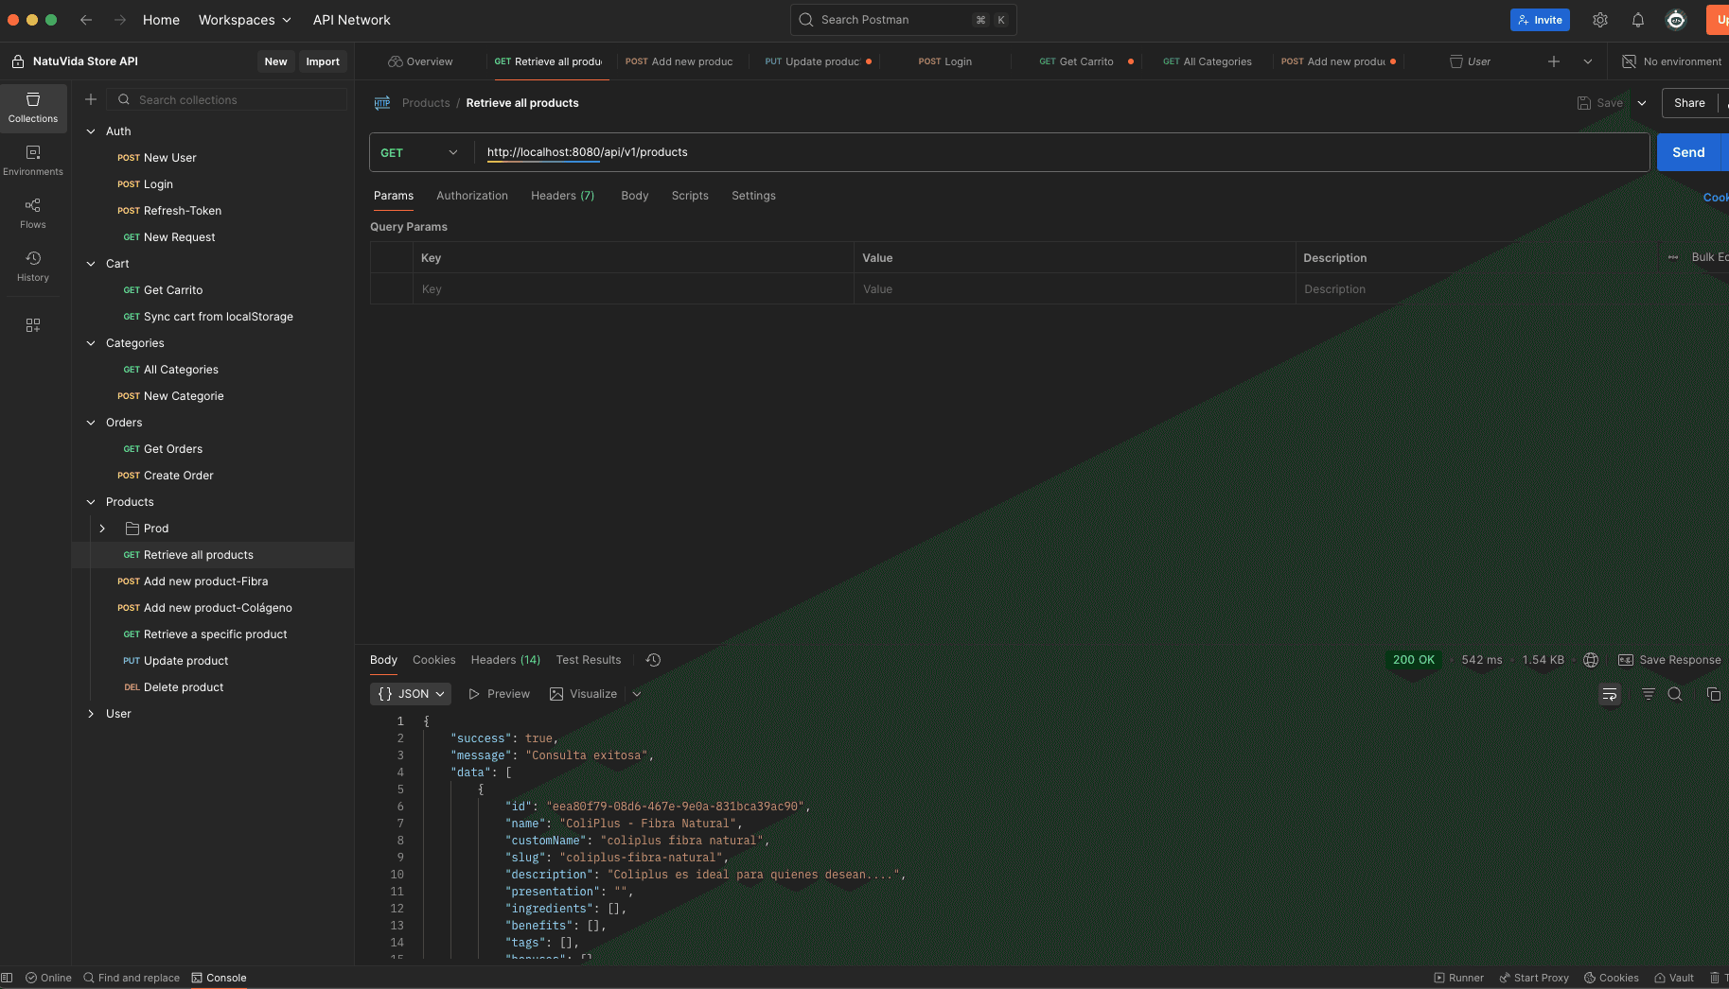Expand the Prod folder
The height and width of the screenshot is (989, 1729).
coord(103,528)
